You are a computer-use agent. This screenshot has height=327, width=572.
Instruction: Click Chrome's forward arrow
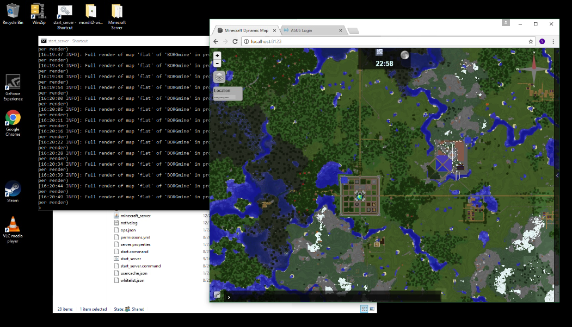click(x=225, y=41)
